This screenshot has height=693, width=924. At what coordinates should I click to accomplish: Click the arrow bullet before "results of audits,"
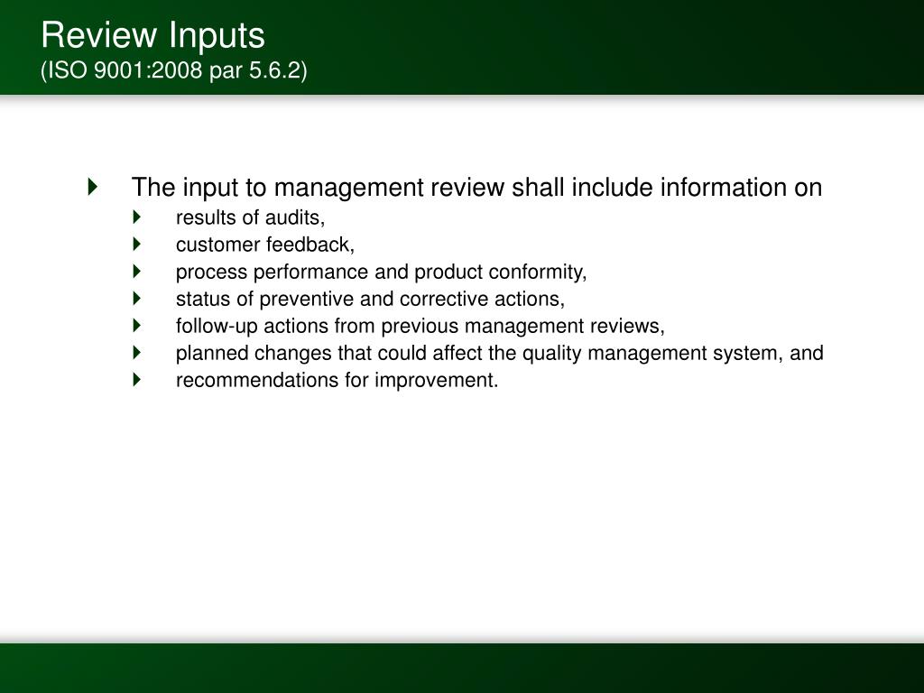click(x=137, y=217)
